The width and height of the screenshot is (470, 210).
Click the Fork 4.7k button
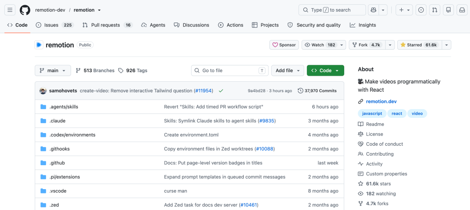coord(367,45)
